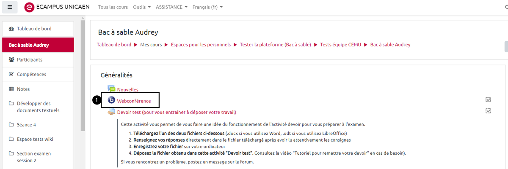Click the Devoir test assignment icon
The height and width of the screenshot is (169, 508).
[111, 112]
